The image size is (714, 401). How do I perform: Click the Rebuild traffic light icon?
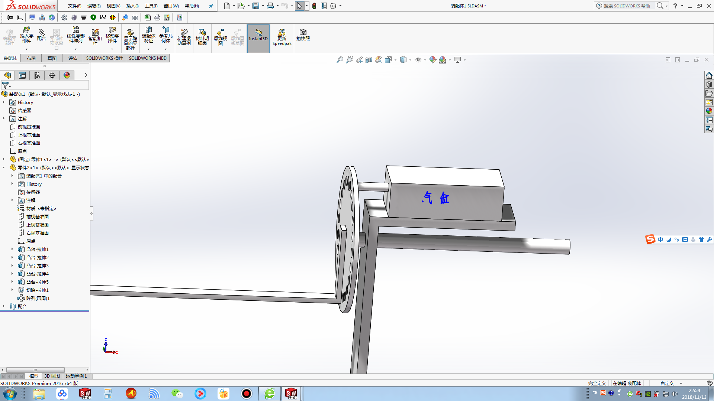pos(314,6)
